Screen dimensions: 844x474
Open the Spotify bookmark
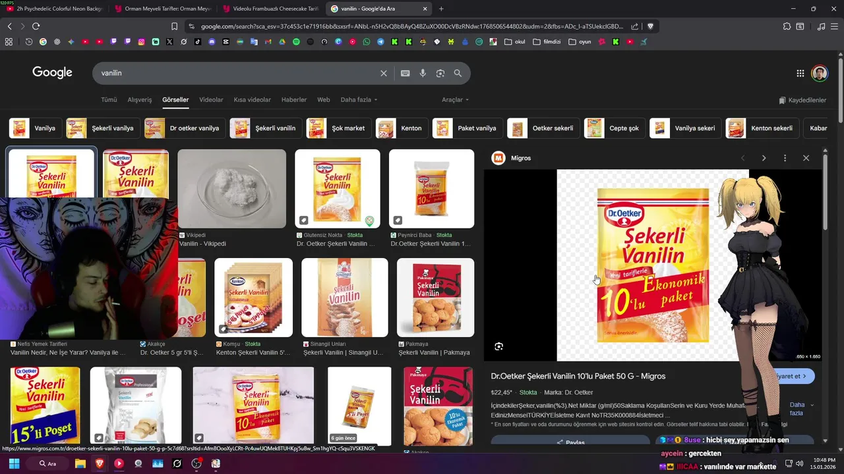[x=296, y=41]
